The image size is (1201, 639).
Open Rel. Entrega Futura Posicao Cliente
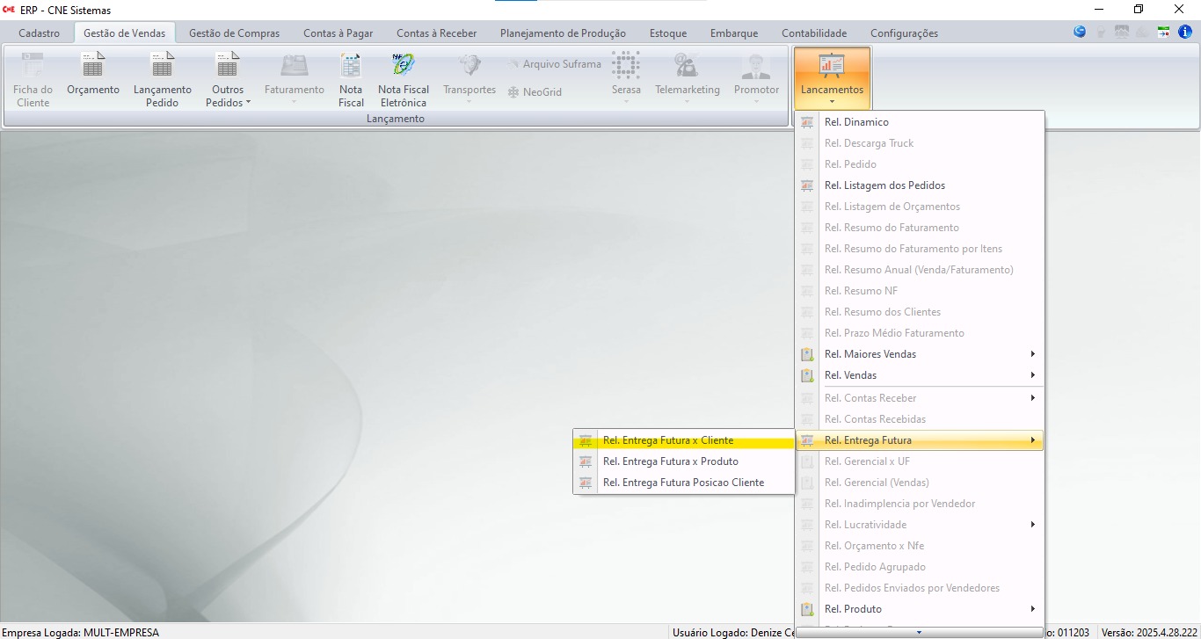[683, 483]
